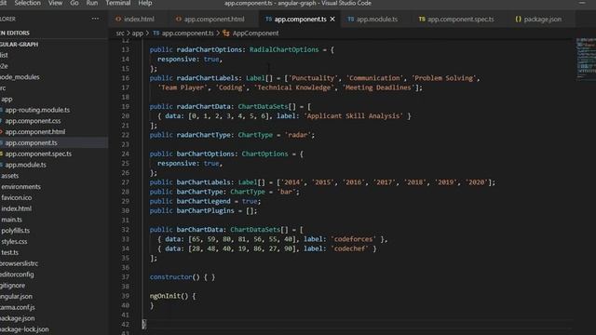Open app.component.css in Explorer
This screenshot has height=335, width=596.
tap(33, 121)
